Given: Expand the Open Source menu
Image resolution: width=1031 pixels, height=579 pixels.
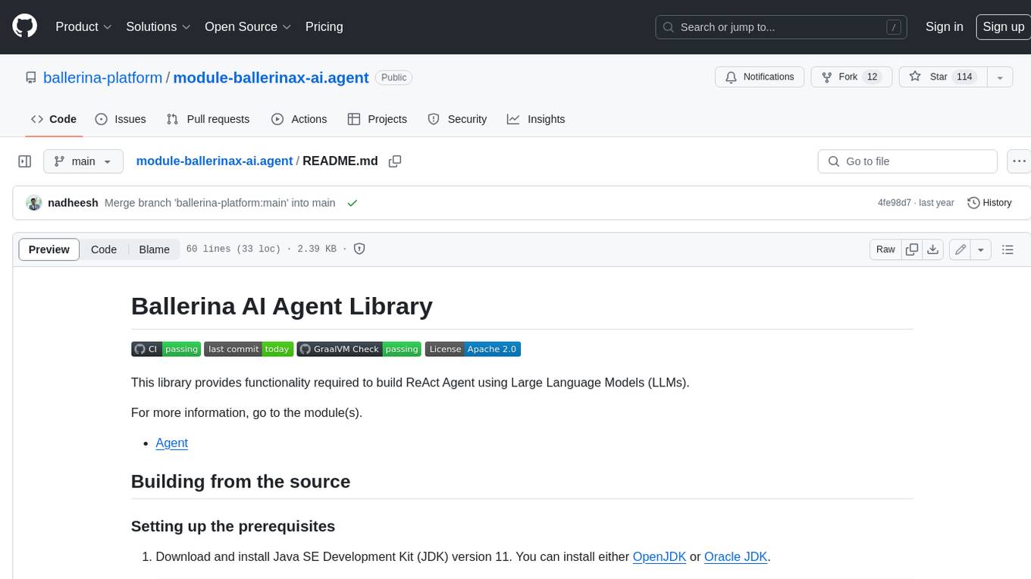Looking at the screenshot, I should tap(248, 27).
